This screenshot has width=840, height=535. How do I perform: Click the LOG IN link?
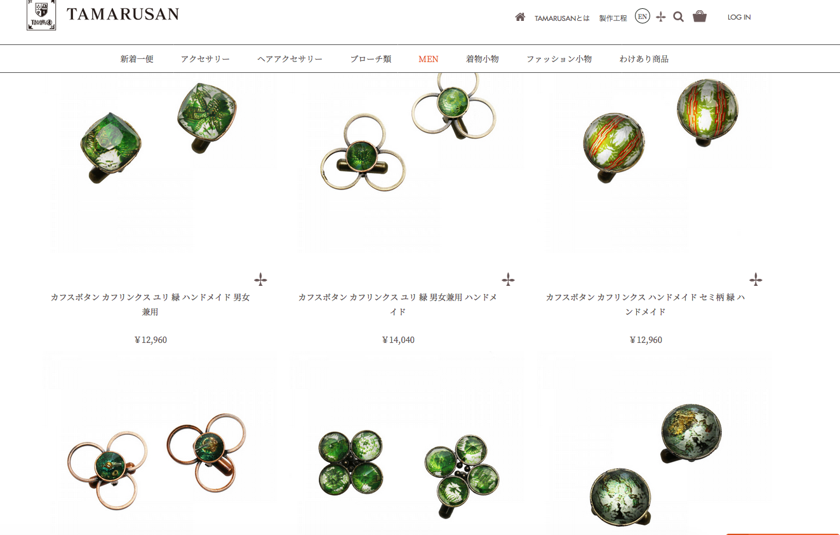coord(739,17)
